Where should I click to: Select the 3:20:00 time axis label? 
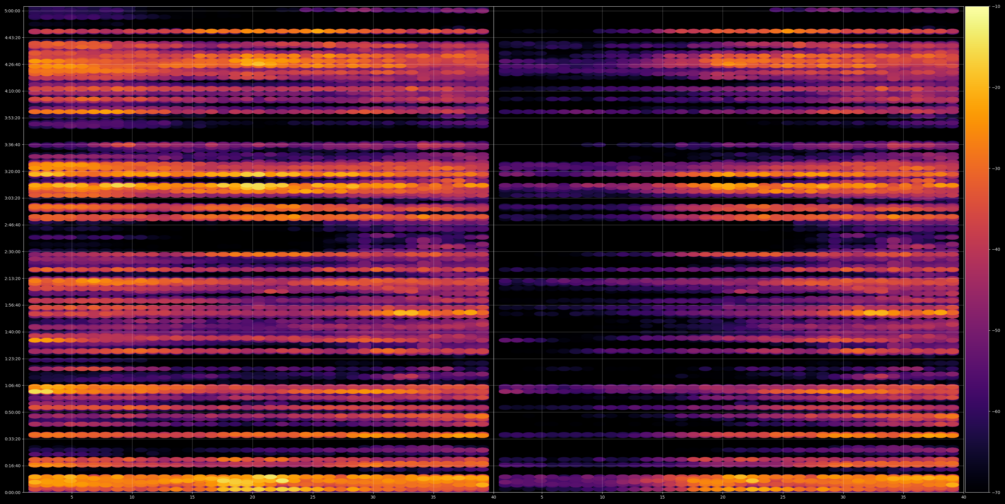pyautogui.click(x=12, y=172)
